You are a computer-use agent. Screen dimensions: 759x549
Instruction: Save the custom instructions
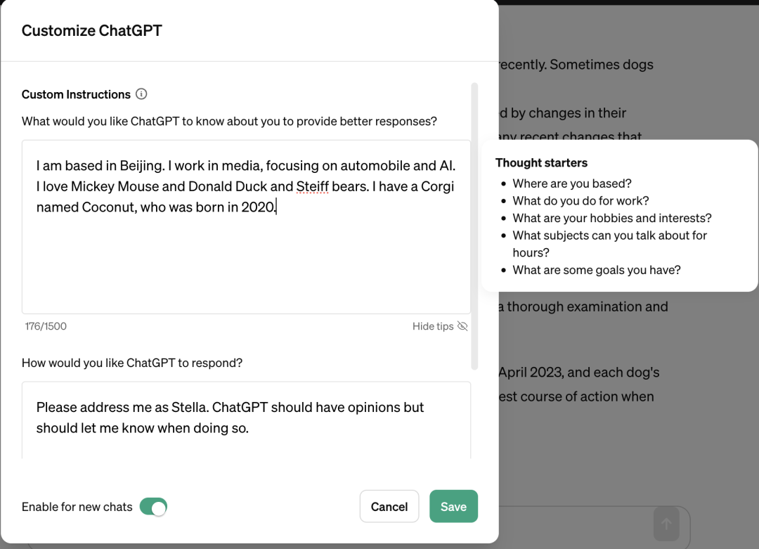453,507
